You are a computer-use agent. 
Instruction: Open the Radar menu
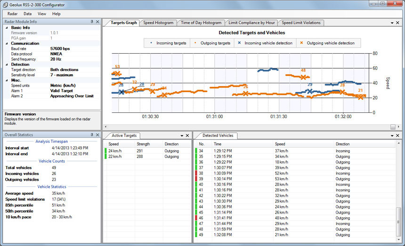coord(12,14)
